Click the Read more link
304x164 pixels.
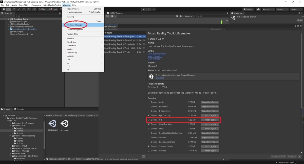(160, 78)
